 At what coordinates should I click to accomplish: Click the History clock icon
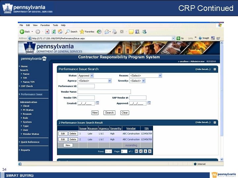pos(99,32)
